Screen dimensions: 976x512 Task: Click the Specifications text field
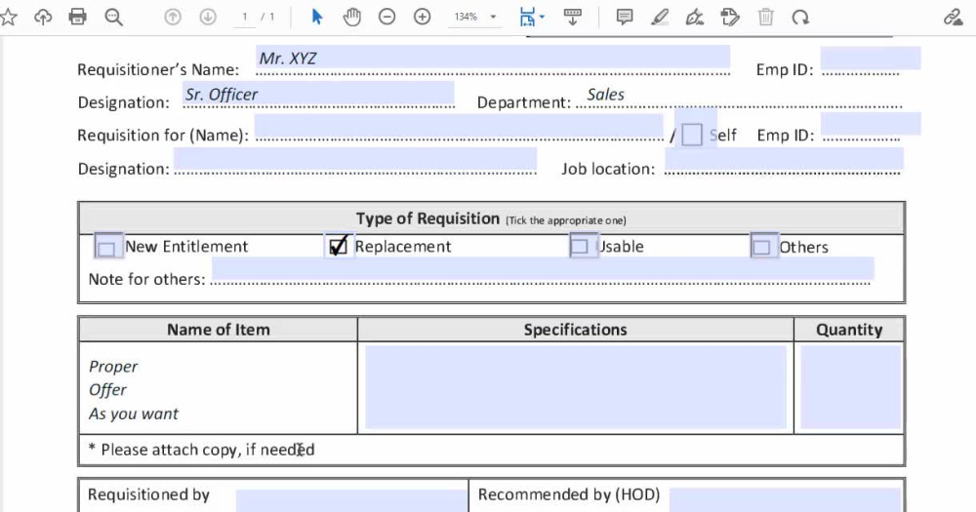click(x=576, y=387)
